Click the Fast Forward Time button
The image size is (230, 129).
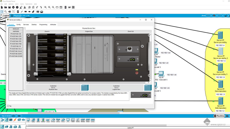click(19, 116)
